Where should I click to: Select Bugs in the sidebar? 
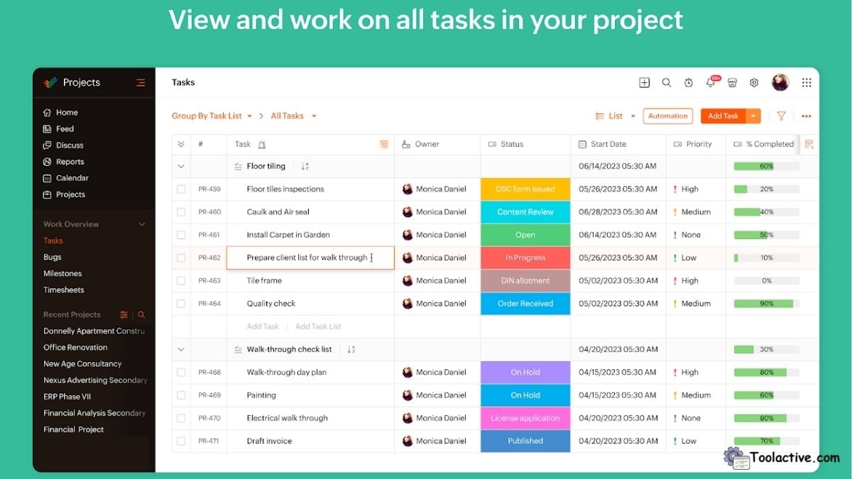(53, 257)
